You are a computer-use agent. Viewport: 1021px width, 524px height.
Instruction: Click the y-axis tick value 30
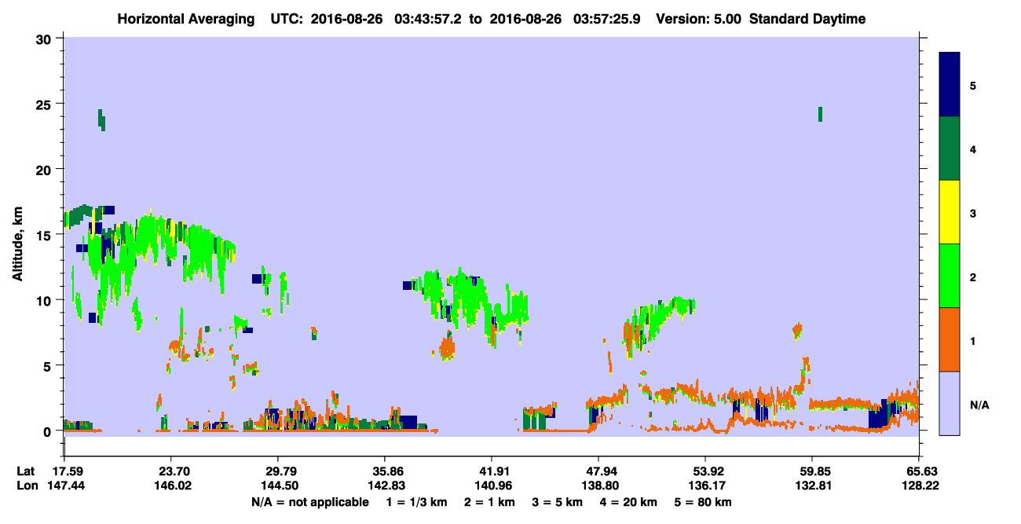46,39
